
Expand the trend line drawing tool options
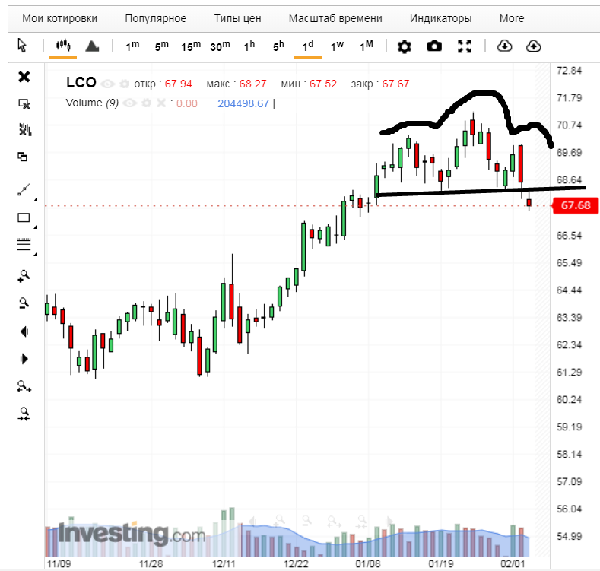click(x=35, y=198)
